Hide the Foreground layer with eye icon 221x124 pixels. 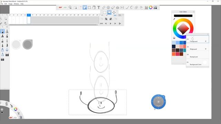188,39
